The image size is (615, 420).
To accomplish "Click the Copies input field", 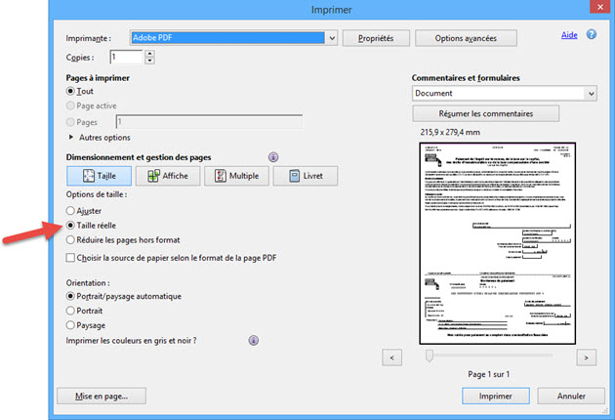I will pos(126,57).
